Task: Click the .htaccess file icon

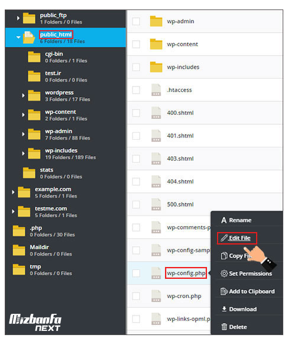Action: (x=156, y=90)
